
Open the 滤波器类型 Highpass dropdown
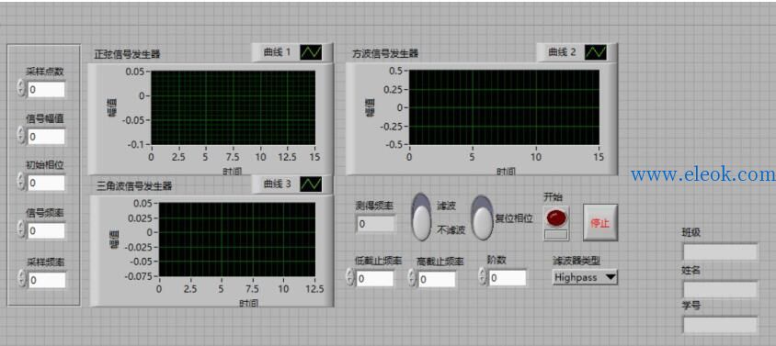pos(585,277)
